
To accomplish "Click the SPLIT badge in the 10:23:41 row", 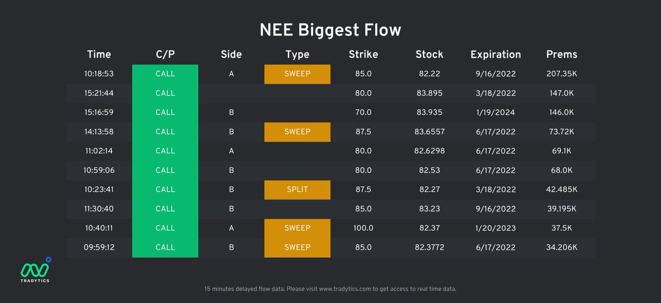I will click(x=297, y=190).
